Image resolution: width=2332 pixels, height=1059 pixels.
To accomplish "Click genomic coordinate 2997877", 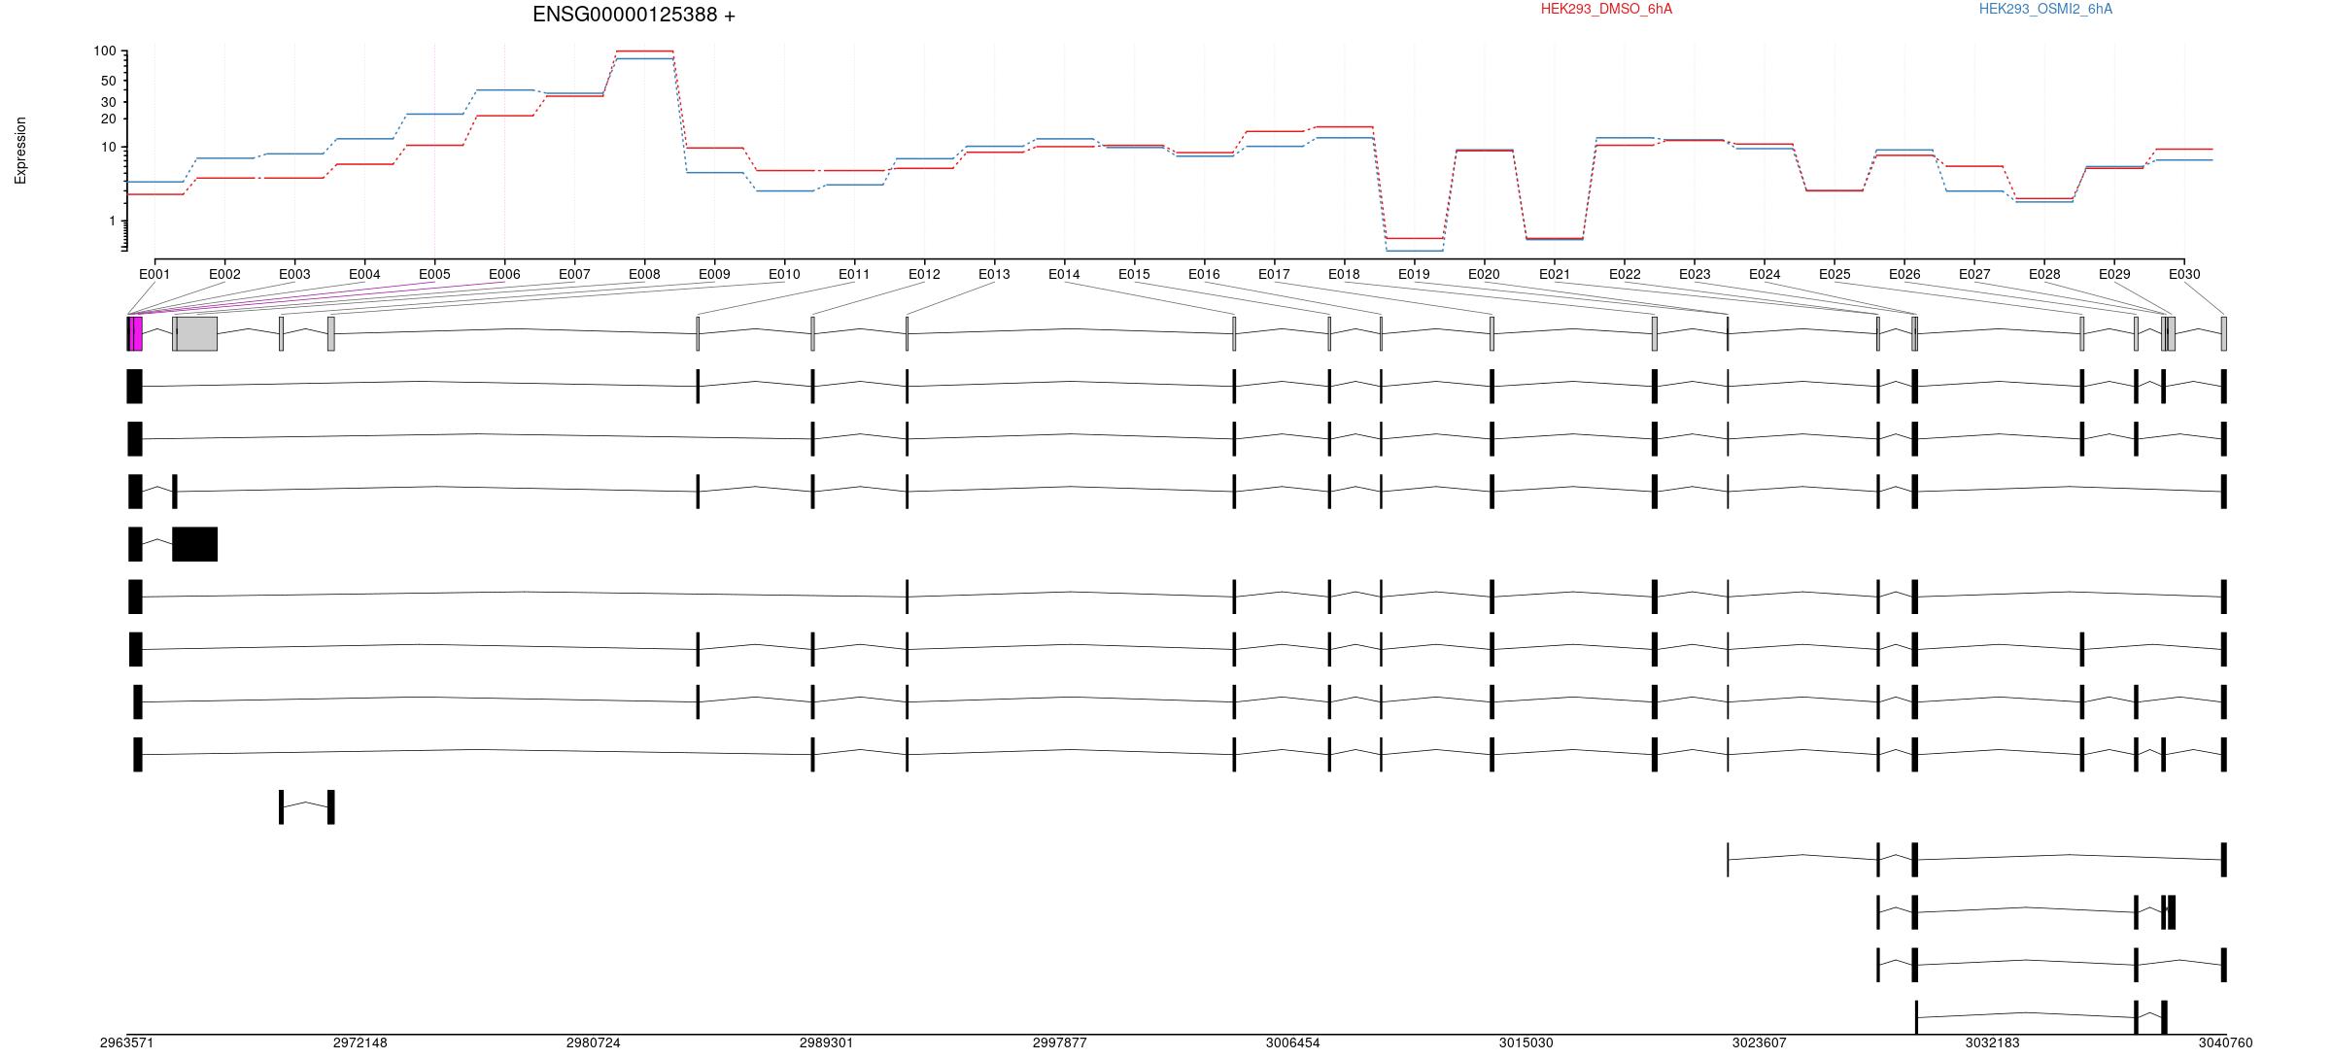I will tap(1059, 1042).
